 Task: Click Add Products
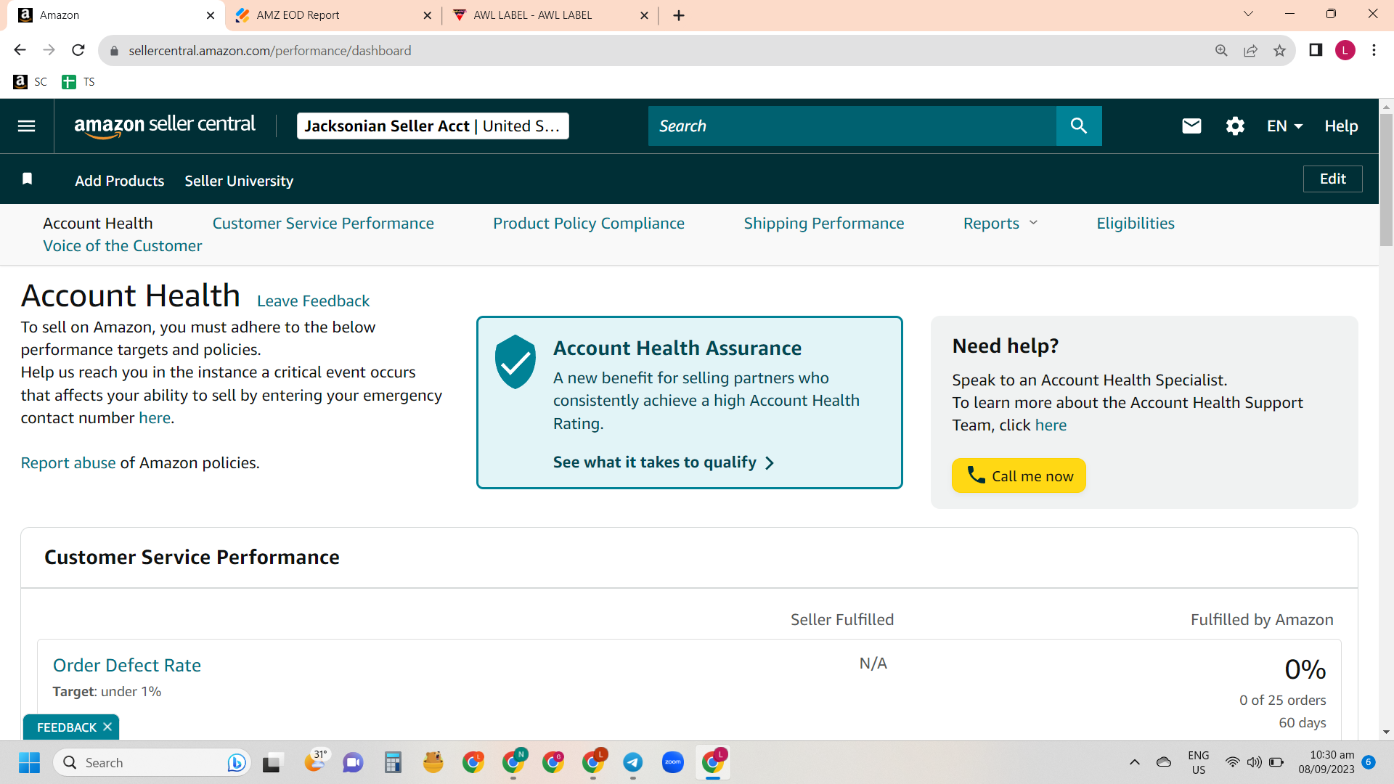[120, 181]
